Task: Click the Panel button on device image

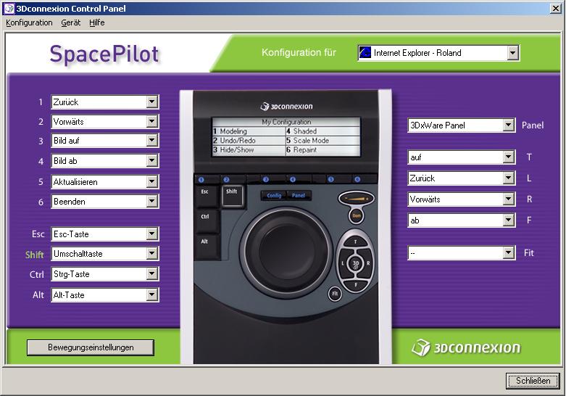Action: [299, 196]
